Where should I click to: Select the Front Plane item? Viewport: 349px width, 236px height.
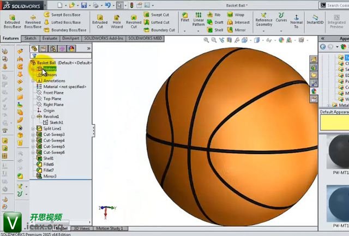click(x=53, y=92)
